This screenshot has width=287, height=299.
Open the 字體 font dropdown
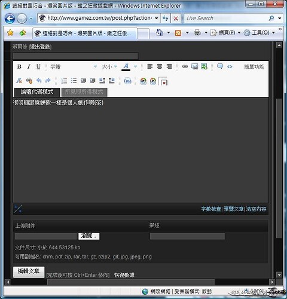point(74,66)
